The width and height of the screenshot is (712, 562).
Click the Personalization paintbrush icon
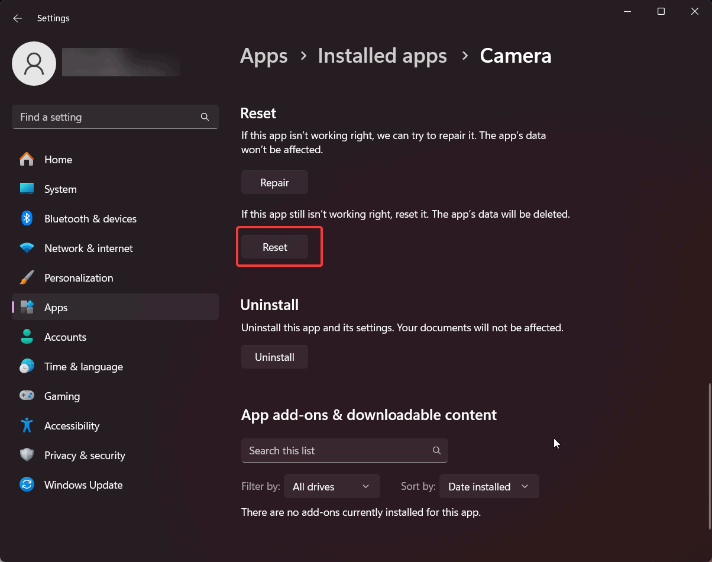point(27,278)
